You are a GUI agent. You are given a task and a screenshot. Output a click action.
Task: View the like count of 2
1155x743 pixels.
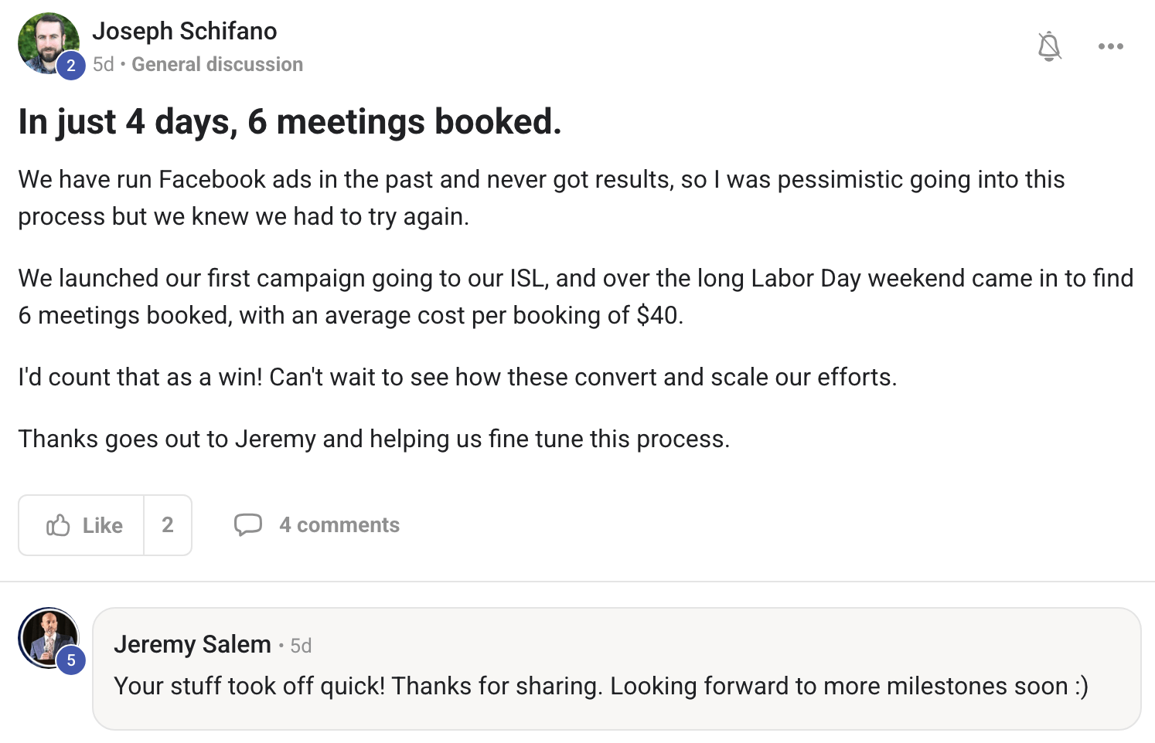(x=168, y=525)
